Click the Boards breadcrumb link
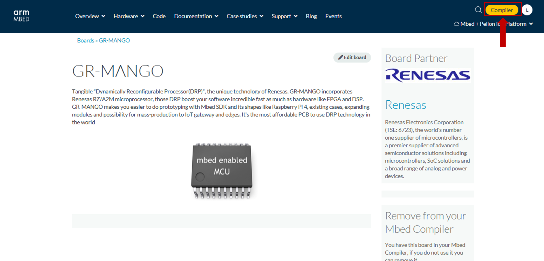The width and height of the screenshot is (544, 261). click(85, 41)
